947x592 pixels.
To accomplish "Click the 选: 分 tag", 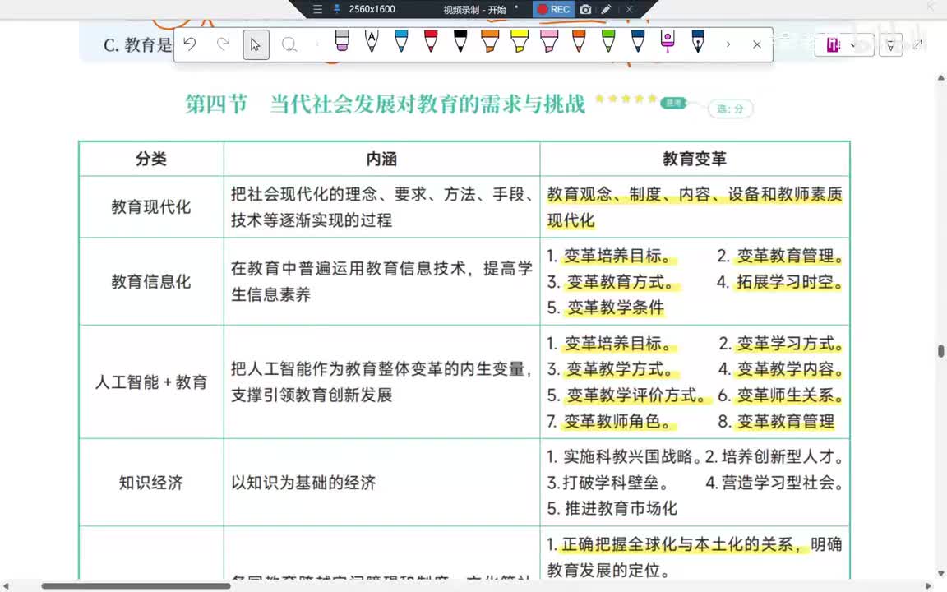I will [x=730, y=109].
